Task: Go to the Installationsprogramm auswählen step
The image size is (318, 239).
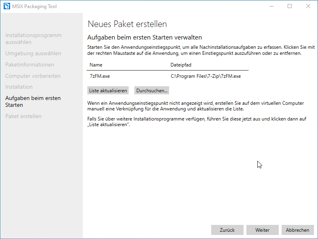Action: click(33, 39)
